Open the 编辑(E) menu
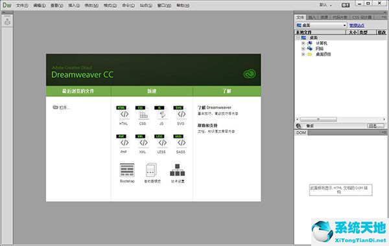 click(x=40, y=5)
